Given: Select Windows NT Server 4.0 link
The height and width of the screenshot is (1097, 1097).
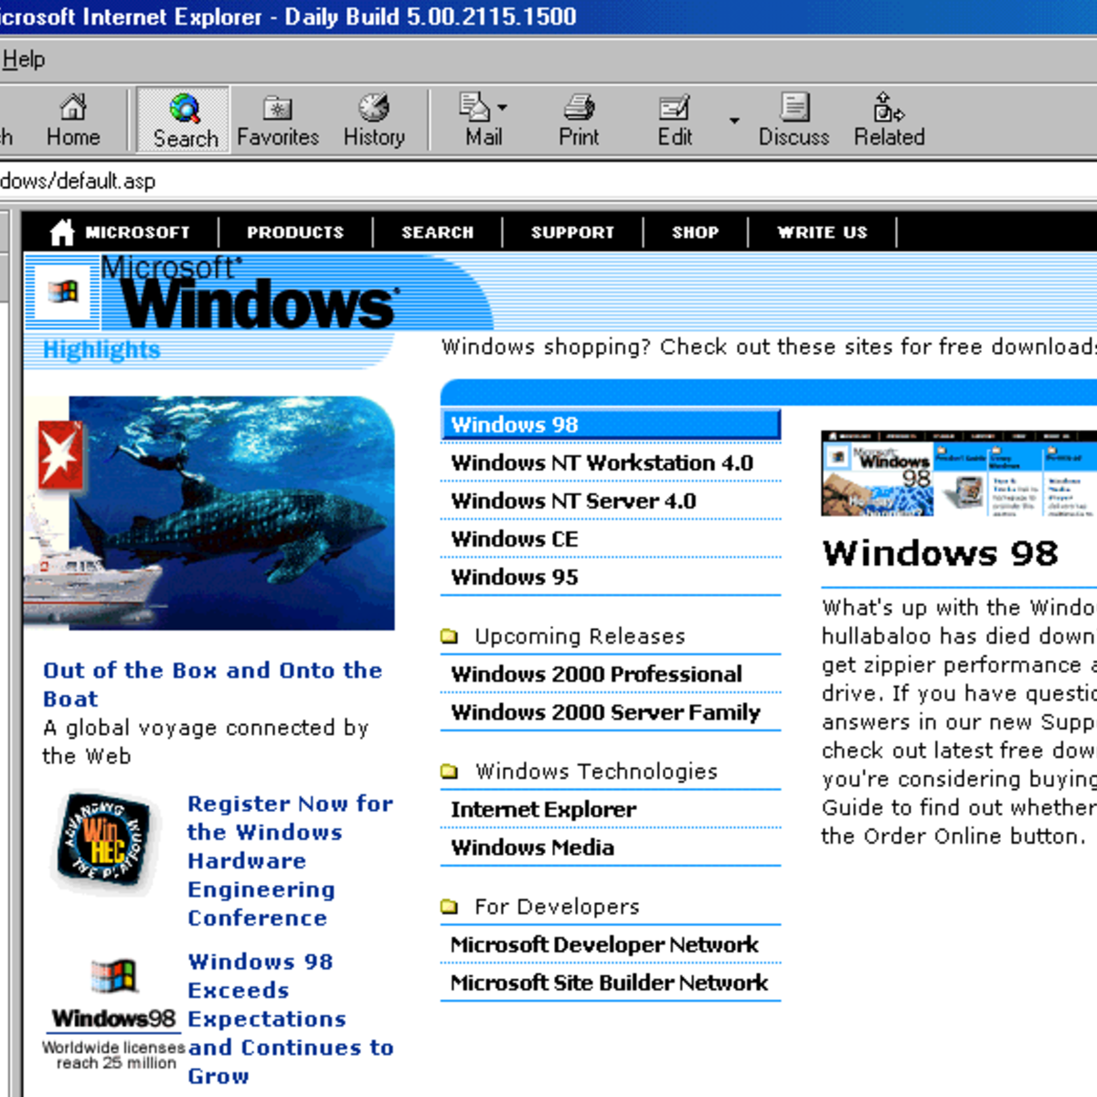Looking at the screenshot, I should coord(573,501).
